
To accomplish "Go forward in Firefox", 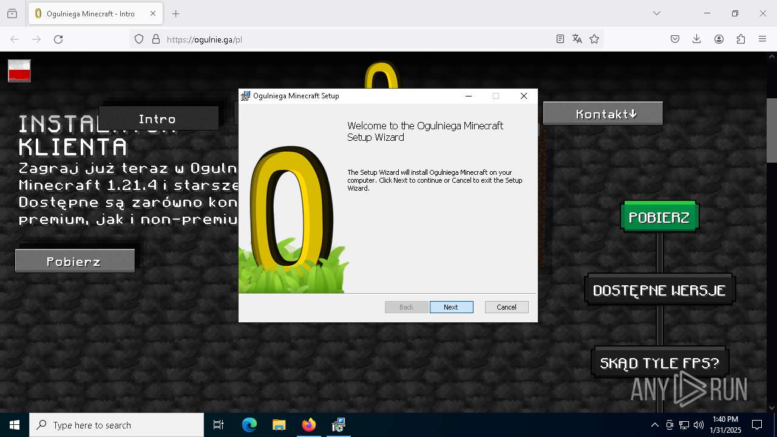I will pos(36,39).
